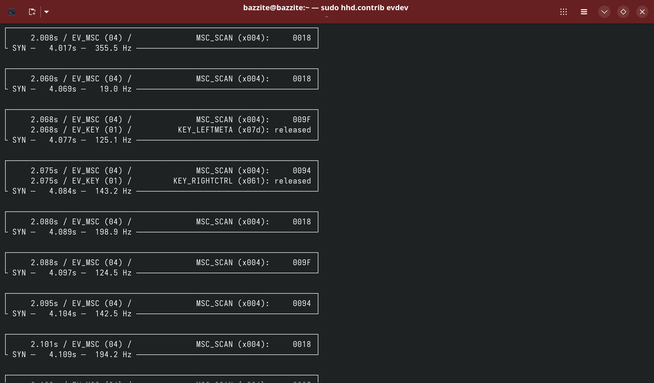Click the '2.095s' timestamp
Viewport: 654px width, 383px height.
click(x=44, y=304)
